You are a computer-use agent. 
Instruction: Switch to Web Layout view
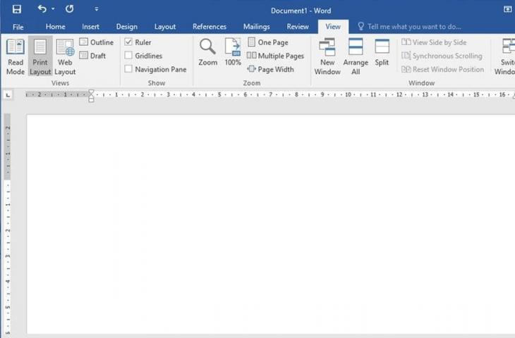(x=65, y=56)
